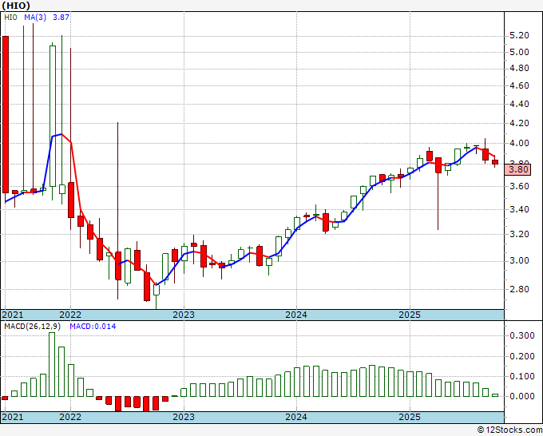Click 2025 on the price chart timeline

pyautogui.click(x=410, y=315)
